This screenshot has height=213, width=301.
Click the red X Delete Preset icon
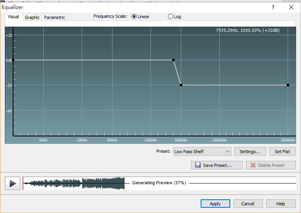253,165
